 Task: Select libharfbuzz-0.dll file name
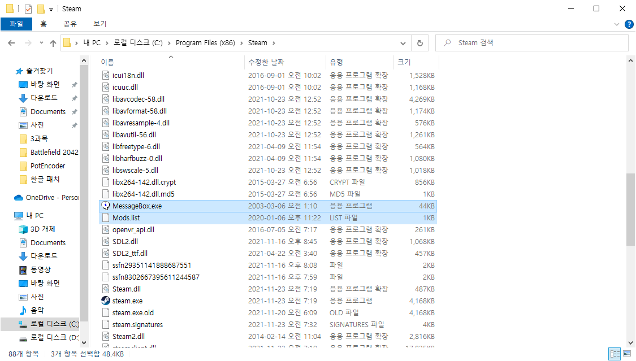pos(137,158)
